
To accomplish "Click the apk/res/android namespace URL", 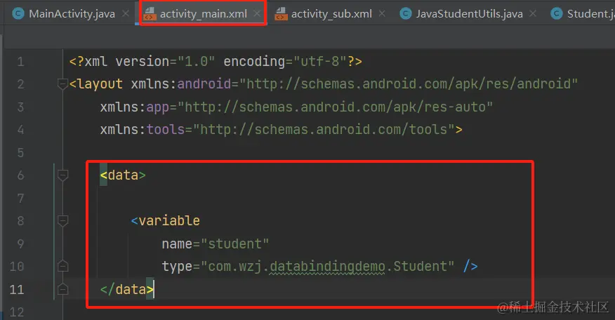I will click(x=409, y=84).
